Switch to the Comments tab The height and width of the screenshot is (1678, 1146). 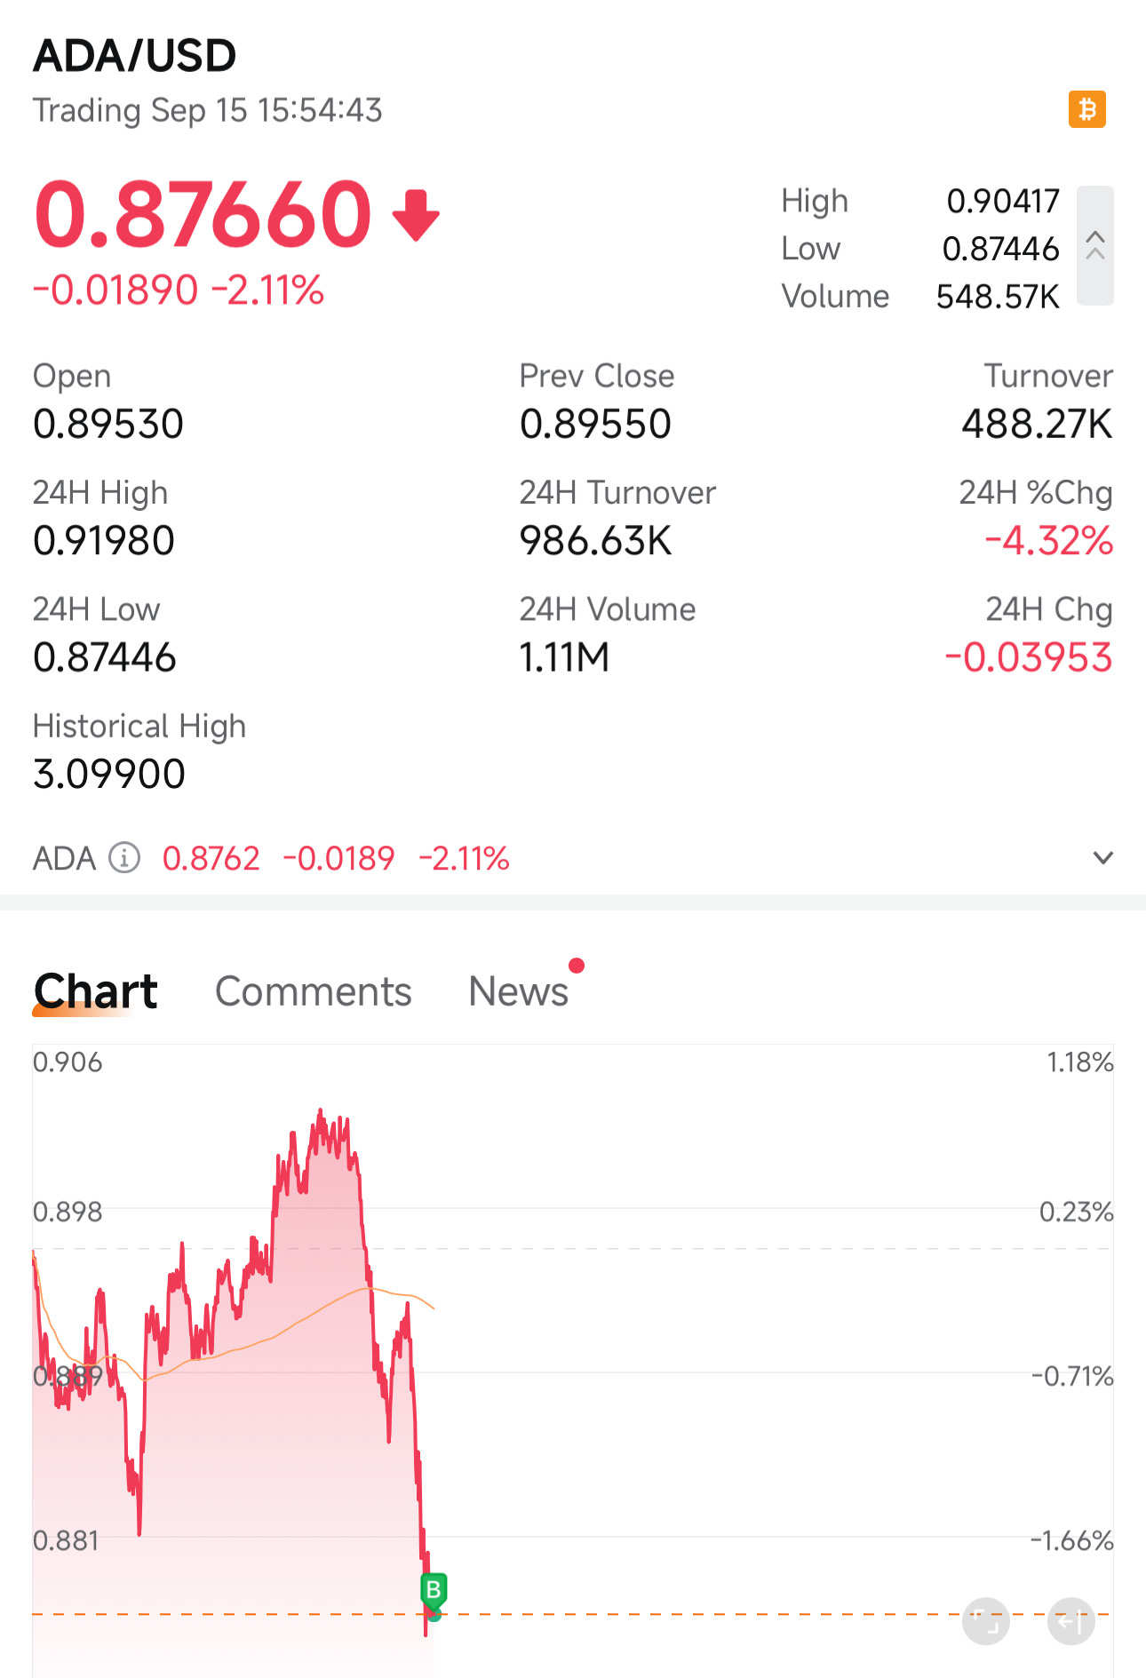[x=313, y=991]
